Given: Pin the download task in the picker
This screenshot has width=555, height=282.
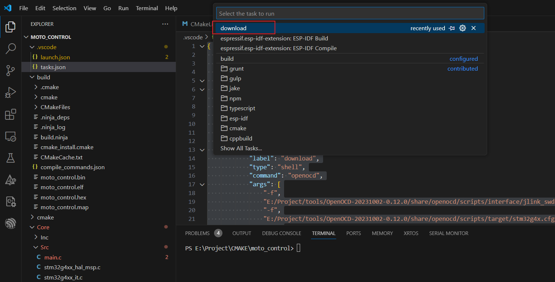Looking at the screenshot, I should click(x=452, y=28).
